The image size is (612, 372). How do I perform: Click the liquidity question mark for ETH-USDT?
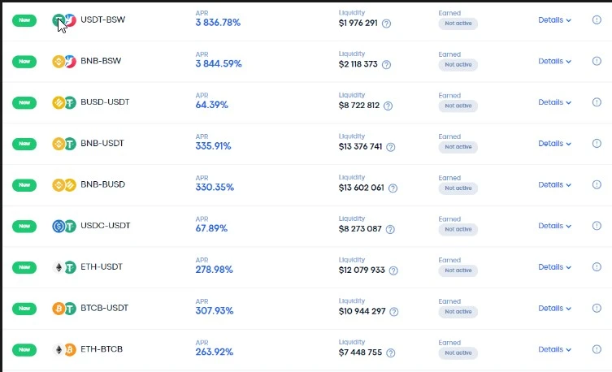coord(393,270)
